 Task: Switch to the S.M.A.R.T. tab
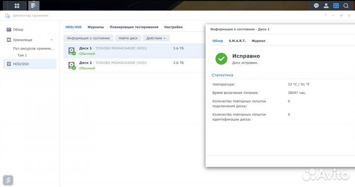click(x=237, y=41)
